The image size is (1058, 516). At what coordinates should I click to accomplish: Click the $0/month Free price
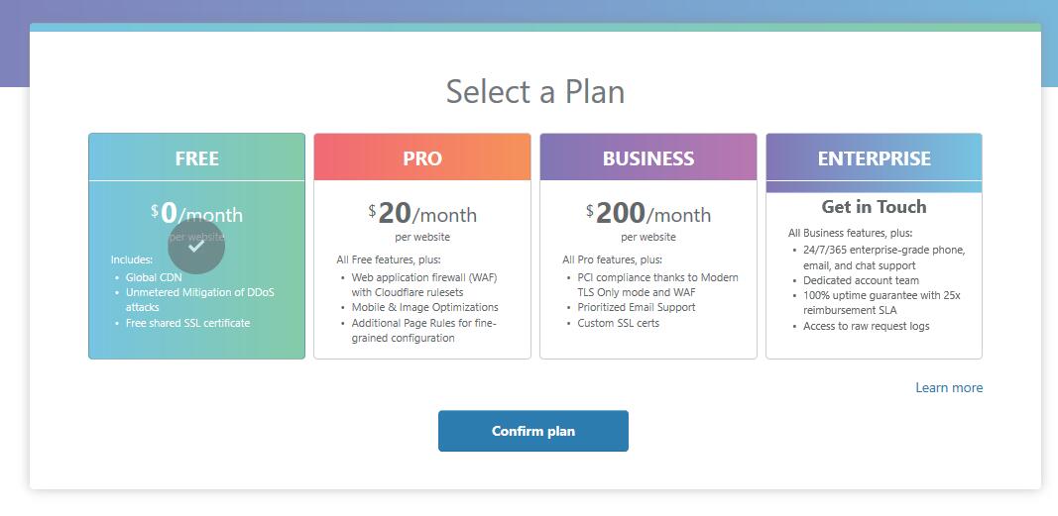(196, 213)
